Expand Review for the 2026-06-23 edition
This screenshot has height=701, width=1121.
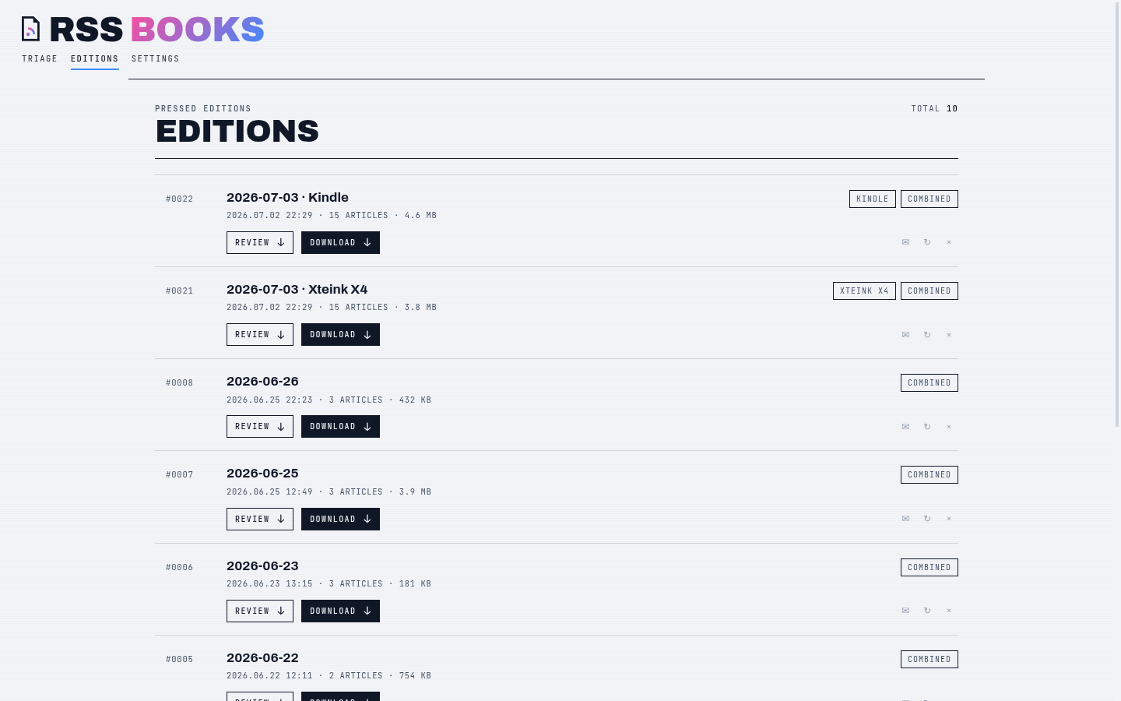click(x=260, y=611)
